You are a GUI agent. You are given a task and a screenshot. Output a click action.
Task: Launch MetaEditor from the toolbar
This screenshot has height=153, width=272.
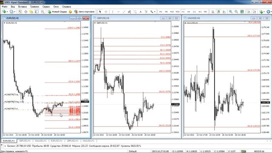point(70,11)
